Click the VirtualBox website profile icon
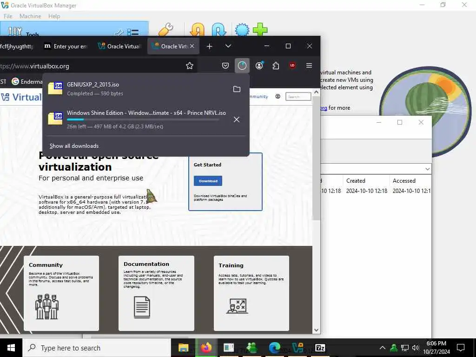This screenshot has width=476, height=357. pyautogui.click(x=278, y=97)
